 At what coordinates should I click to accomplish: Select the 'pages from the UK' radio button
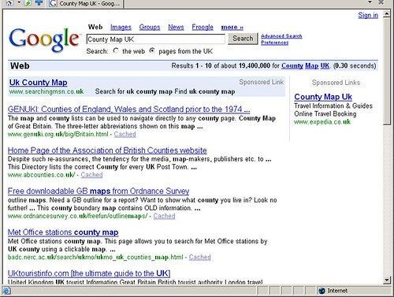(152, 50)
